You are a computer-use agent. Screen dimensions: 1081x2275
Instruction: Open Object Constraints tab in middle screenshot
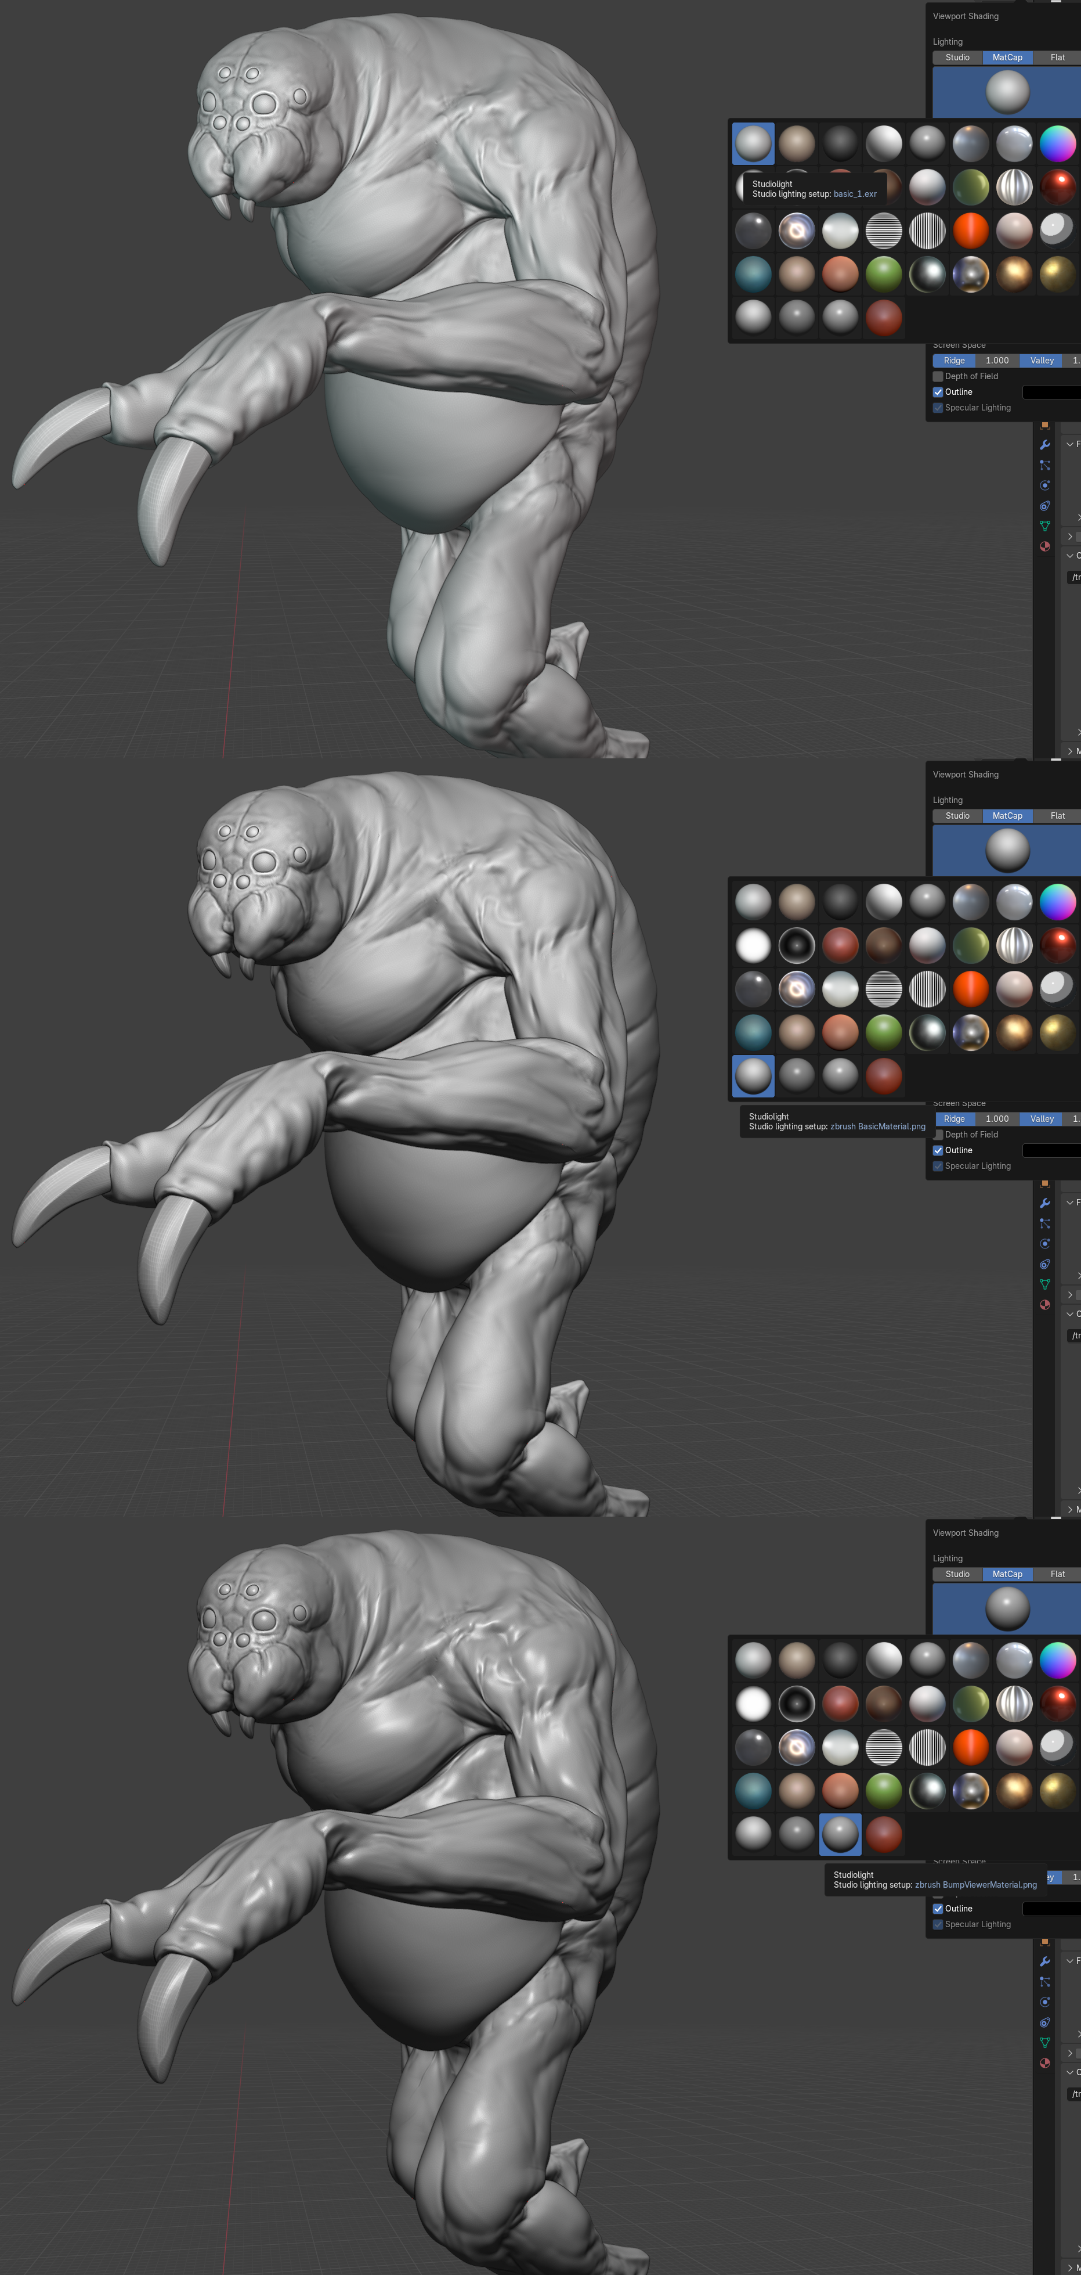(1045, 1265)
